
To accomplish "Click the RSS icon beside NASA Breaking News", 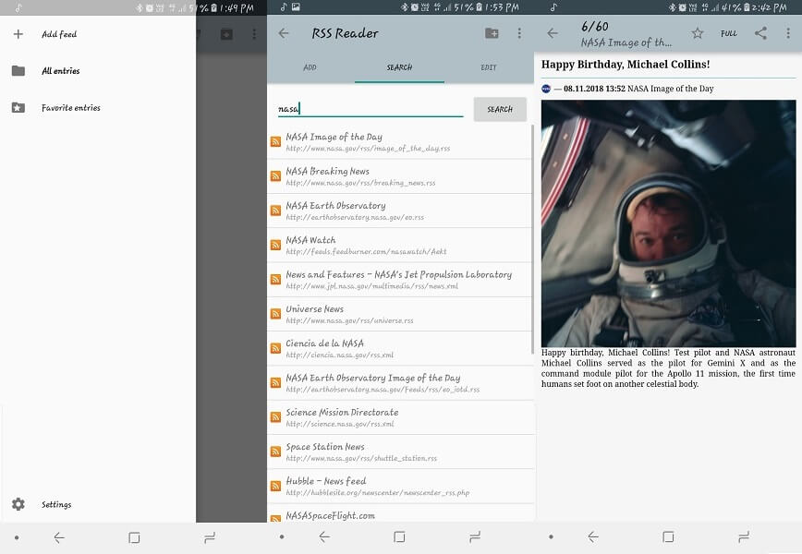I will click(x=275, y=175).
